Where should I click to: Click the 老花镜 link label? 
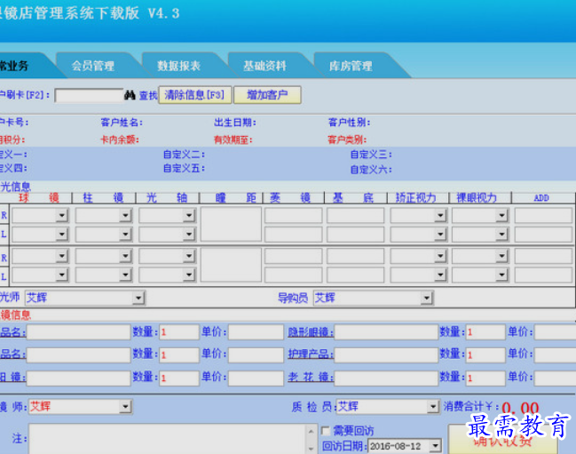[x=311, y=378]
